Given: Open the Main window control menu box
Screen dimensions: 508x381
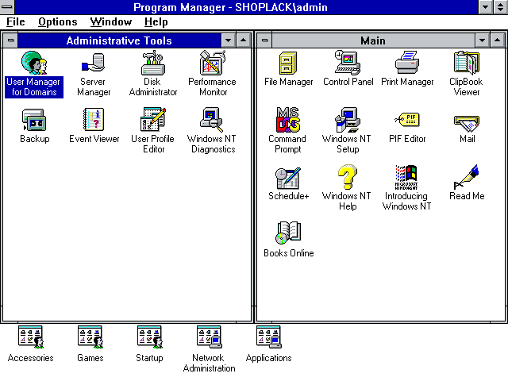Looking at the screenshot, I should pyautogui.click(x=264, y=40).
